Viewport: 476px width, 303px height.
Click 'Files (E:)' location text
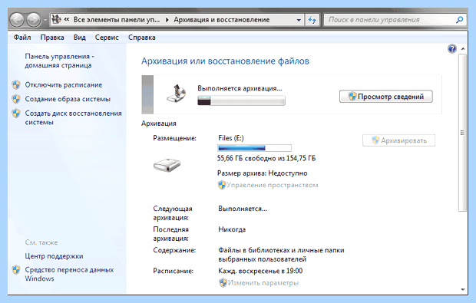(x=231, y=138)
